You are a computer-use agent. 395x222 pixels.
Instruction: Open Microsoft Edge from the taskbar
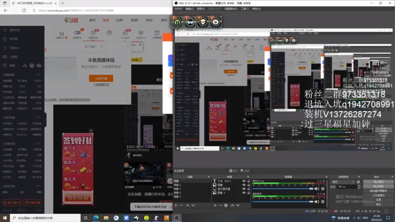[96, 218]
